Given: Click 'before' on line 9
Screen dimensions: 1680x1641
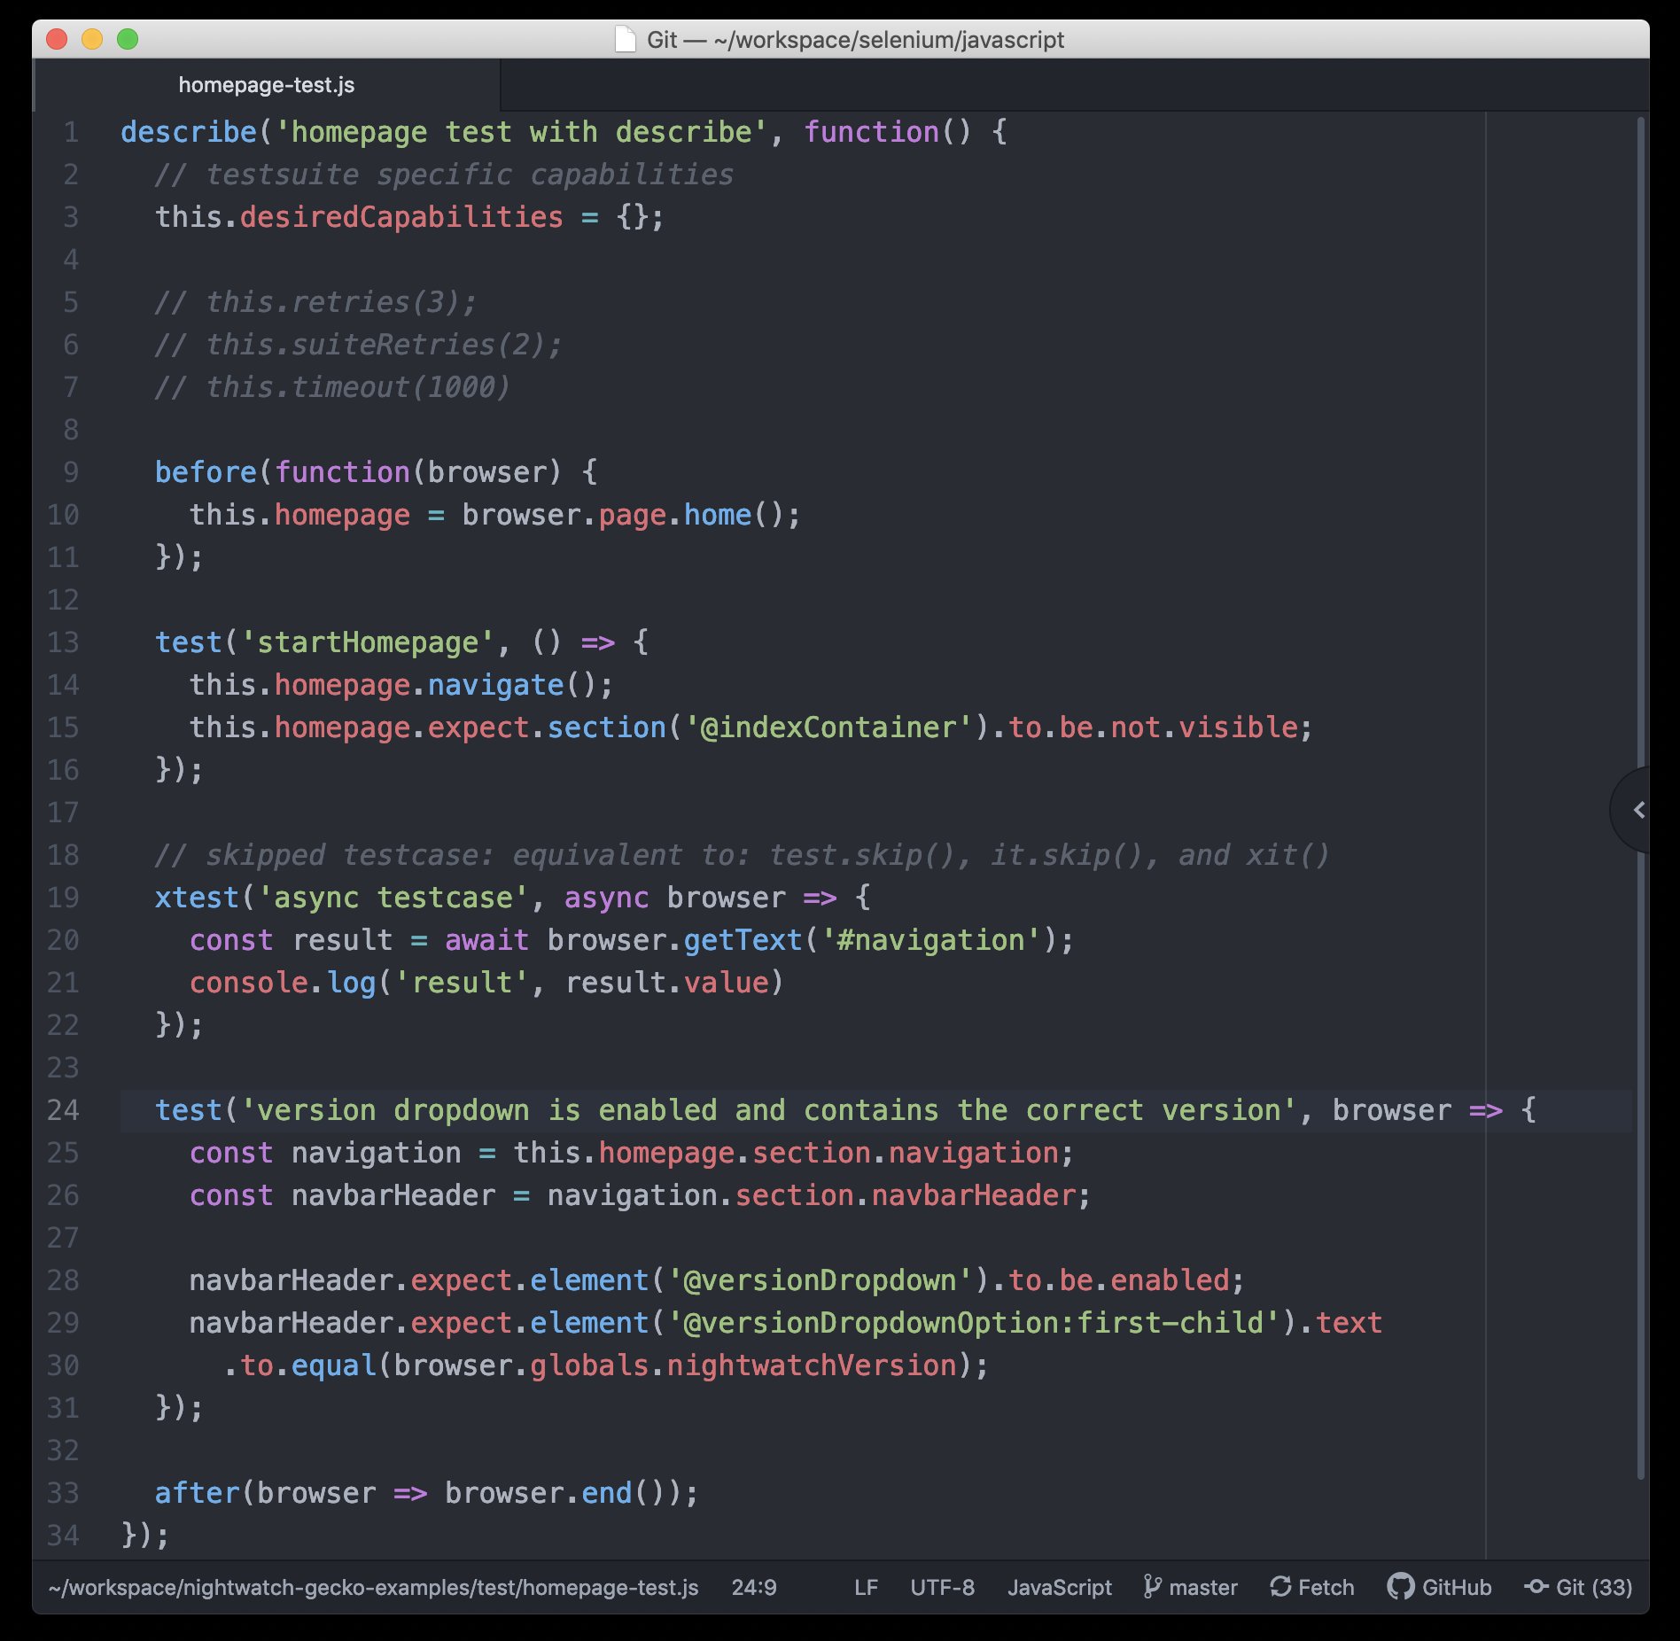Looking at the screenshot, I should (x=206, y=472).
